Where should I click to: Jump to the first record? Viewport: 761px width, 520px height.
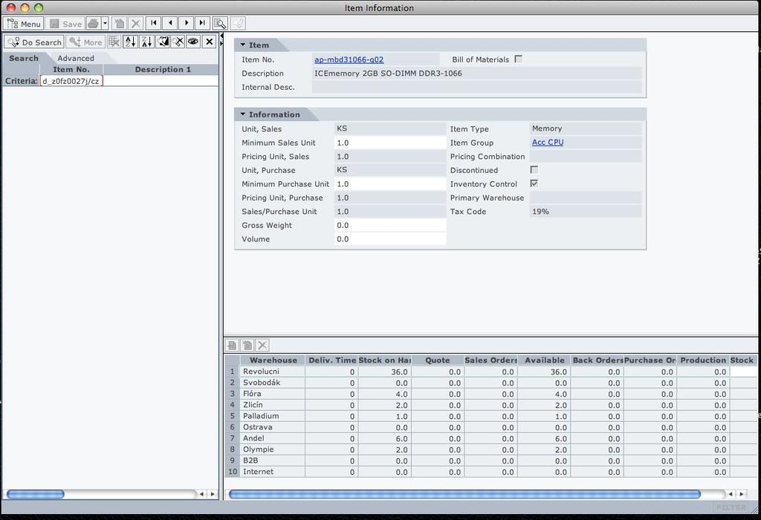point(153,23)
